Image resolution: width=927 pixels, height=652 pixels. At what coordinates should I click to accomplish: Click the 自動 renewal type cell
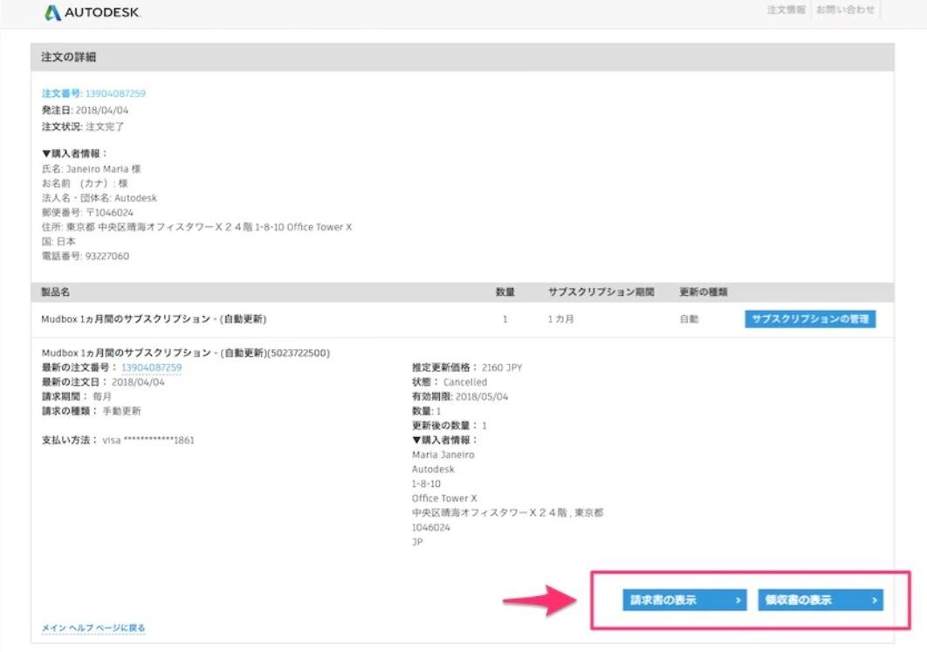coord(689,319)
